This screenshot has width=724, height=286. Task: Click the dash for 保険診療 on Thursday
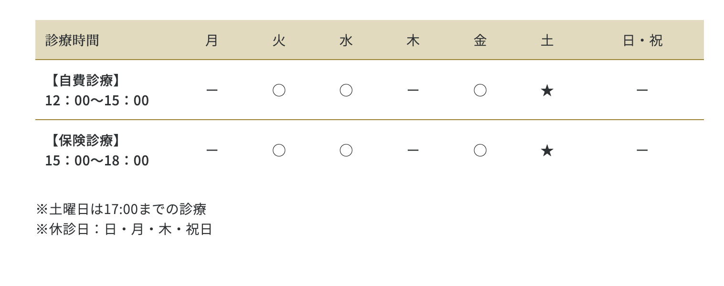coord(413,150)
